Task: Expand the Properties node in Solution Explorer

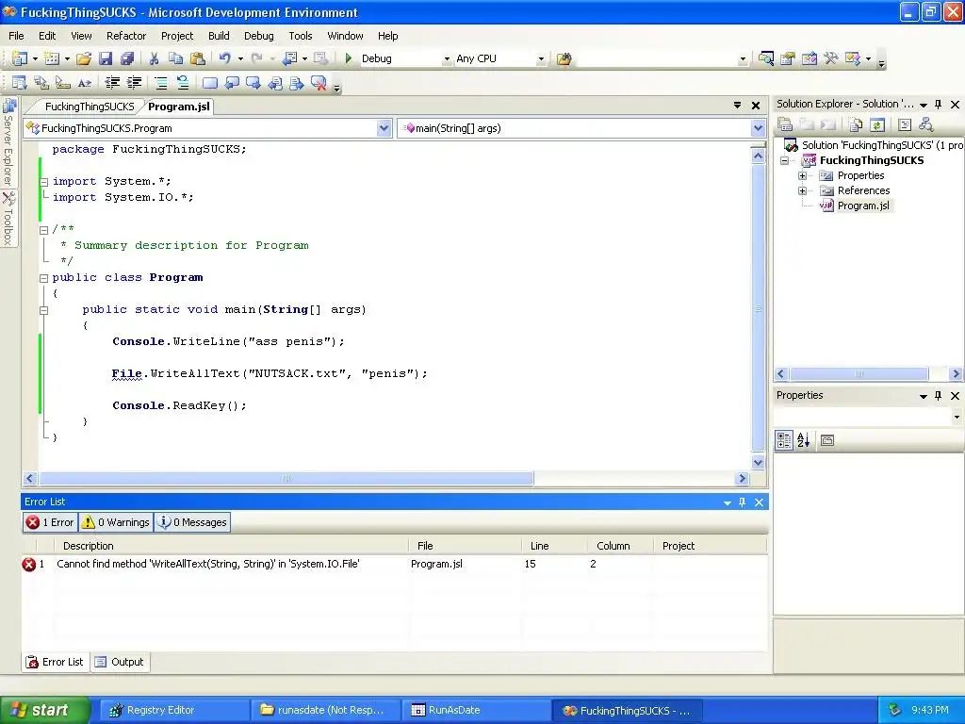Action: click(802, 175)
